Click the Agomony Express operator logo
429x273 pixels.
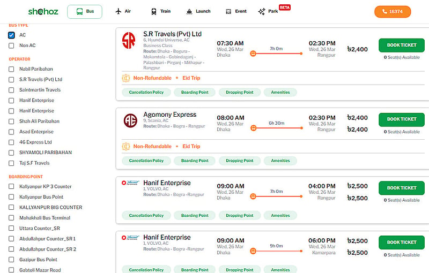(130, 120)
